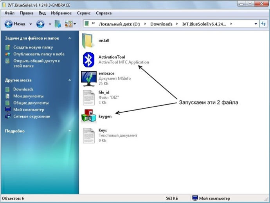Click the window title folder icon
The height and width of the screenshot is (203, 270).
[4, 5]
